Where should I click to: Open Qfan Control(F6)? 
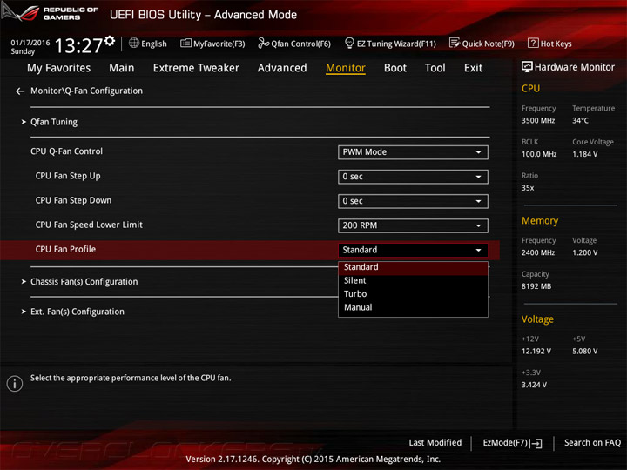point(294,44)
